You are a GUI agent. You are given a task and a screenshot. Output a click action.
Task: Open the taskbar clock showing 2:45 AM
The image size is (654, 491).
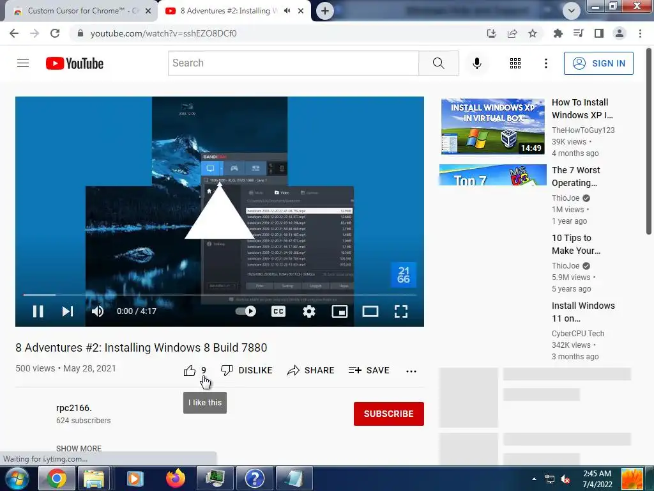tap(597, 479)
